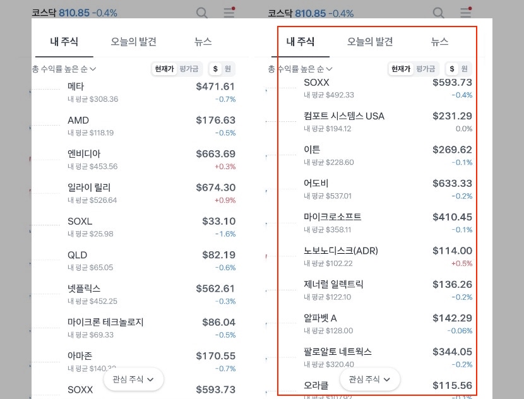Open the left header's hamburger menu

point(230,13)
